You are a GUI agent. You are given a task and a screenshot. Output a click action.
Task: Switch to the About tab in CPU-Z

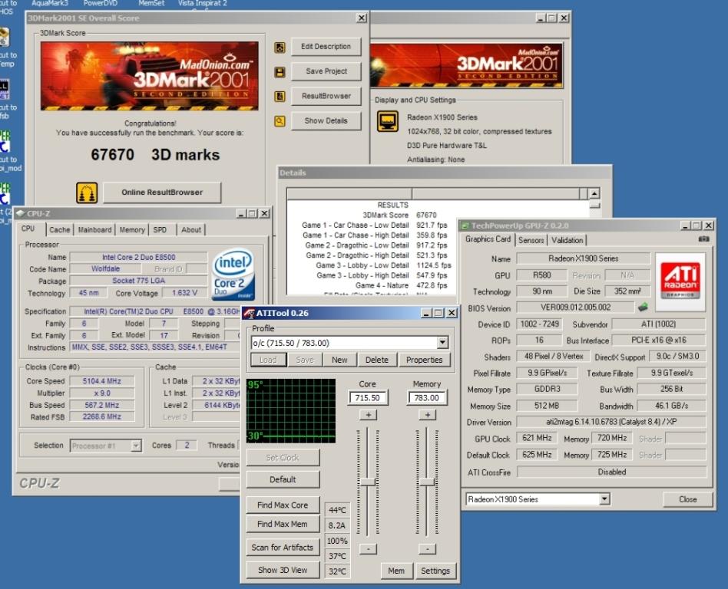coord(190,229)
